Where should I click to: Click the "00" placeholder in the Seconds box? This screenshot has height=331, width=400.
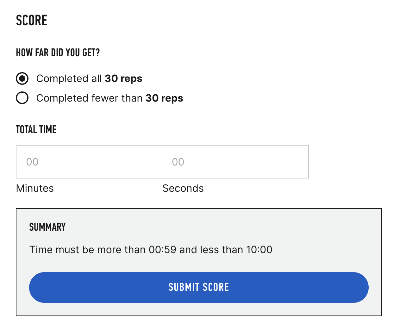pos(178,162)
